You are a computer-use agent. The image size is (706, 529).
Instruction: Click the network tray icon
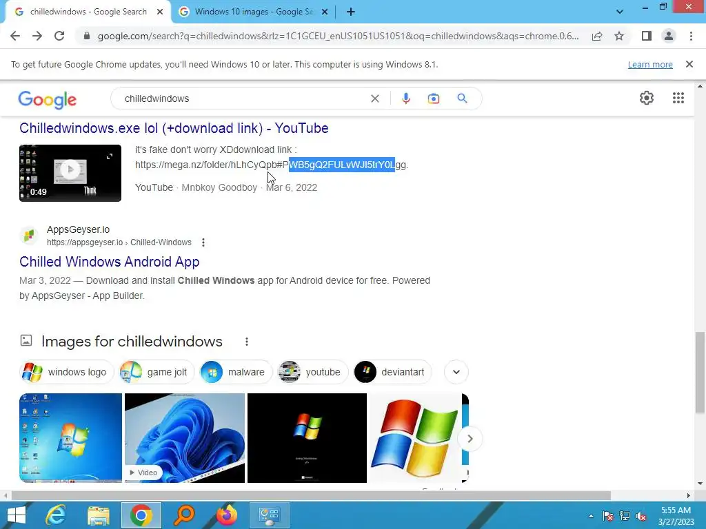625,516
